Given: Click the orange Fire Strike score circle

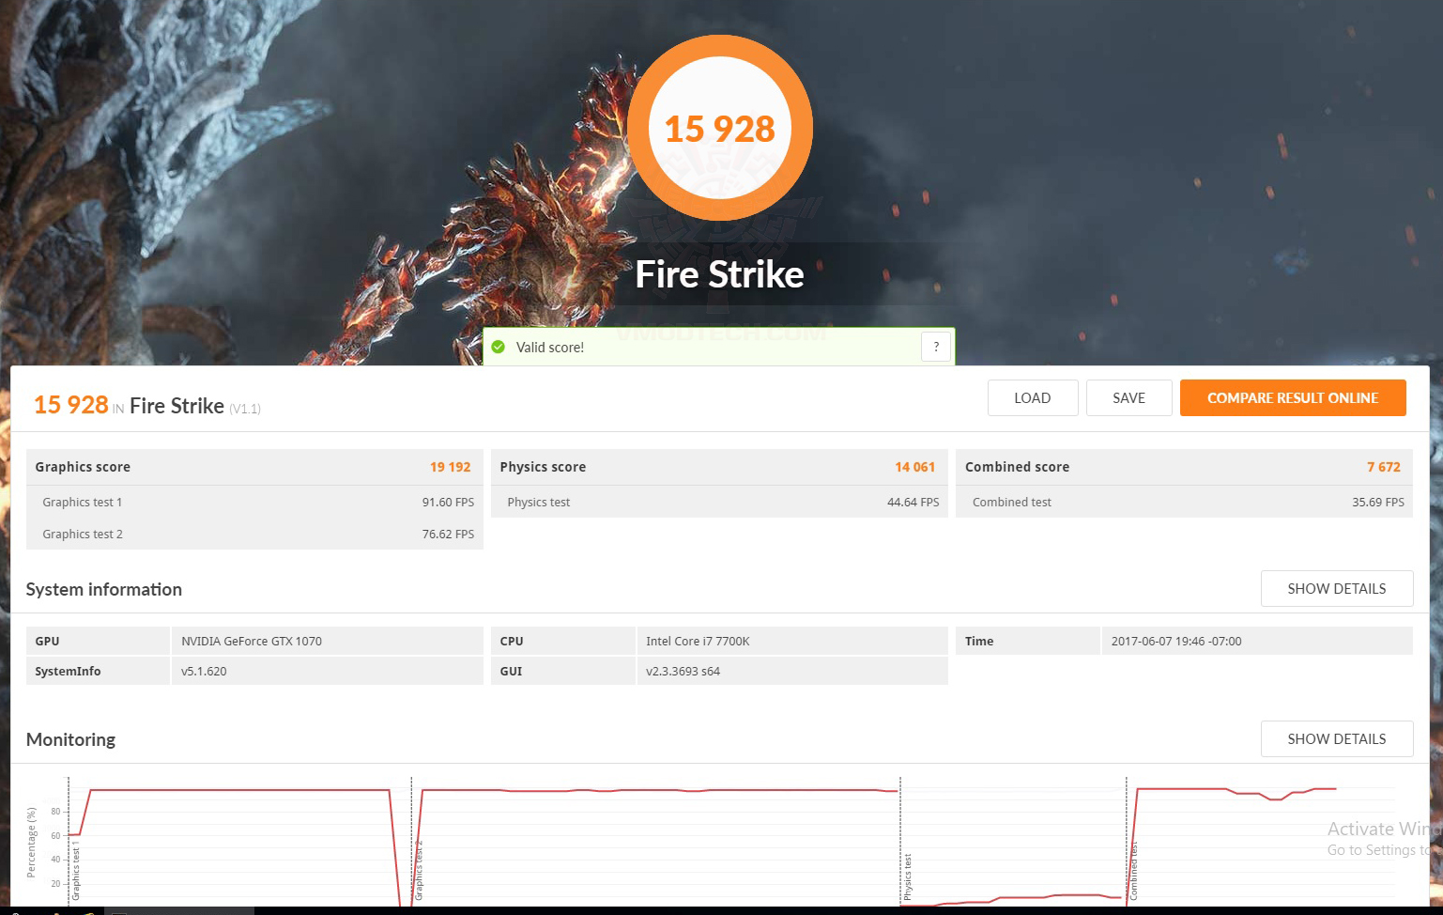Looking at the screenshot, I should [x=719, y=128].
